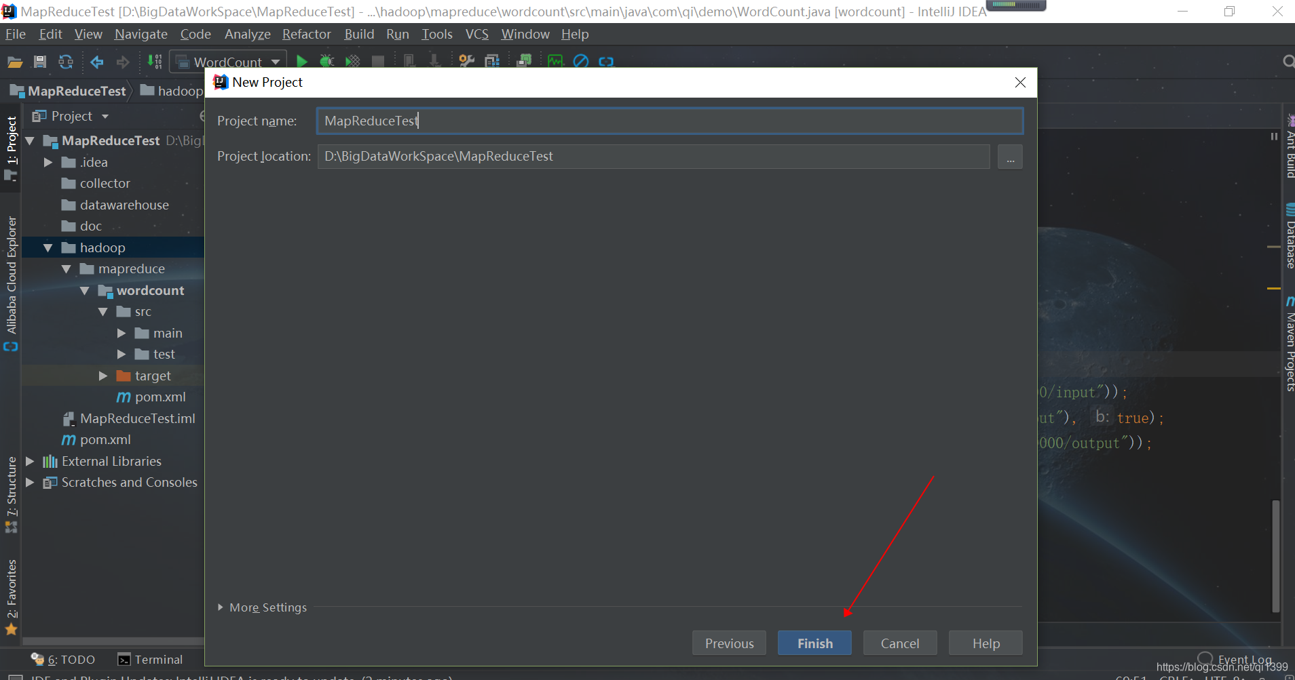Click the Save All toolbar icon

click(40, 62)
